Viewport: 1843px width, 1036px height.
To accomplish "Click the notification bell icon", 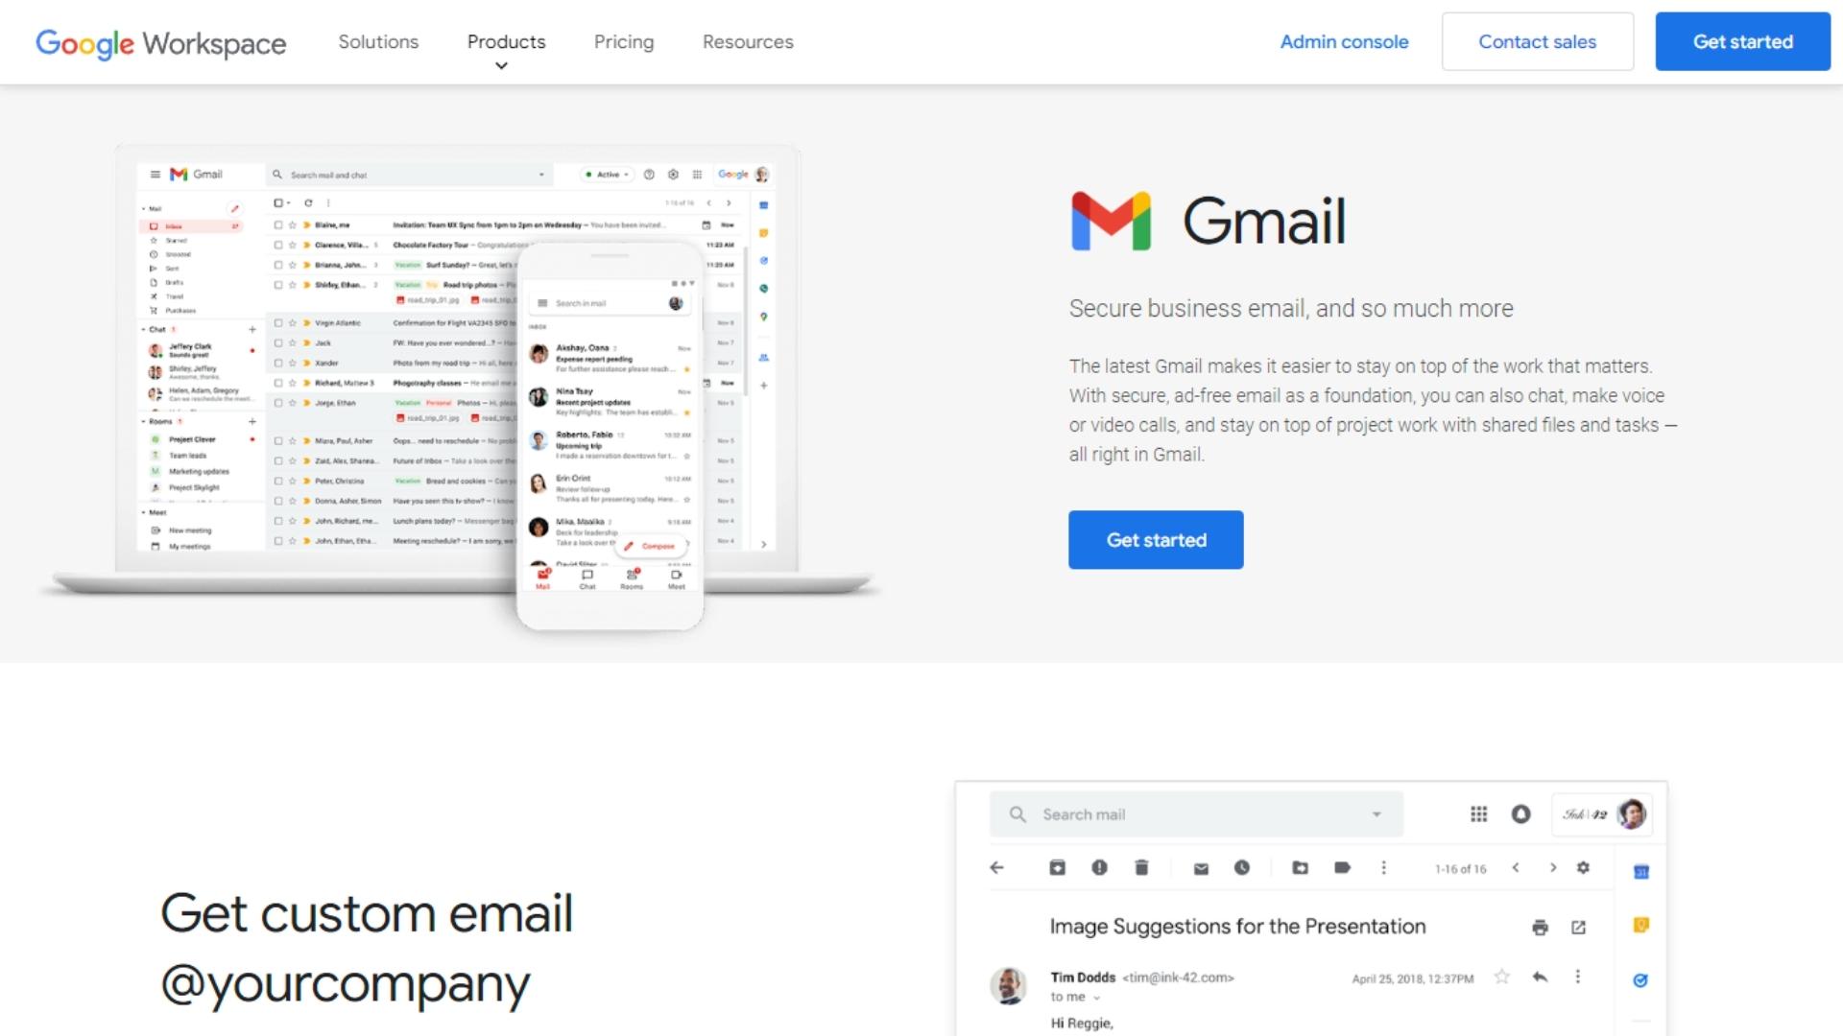I will click(1520, 813).
